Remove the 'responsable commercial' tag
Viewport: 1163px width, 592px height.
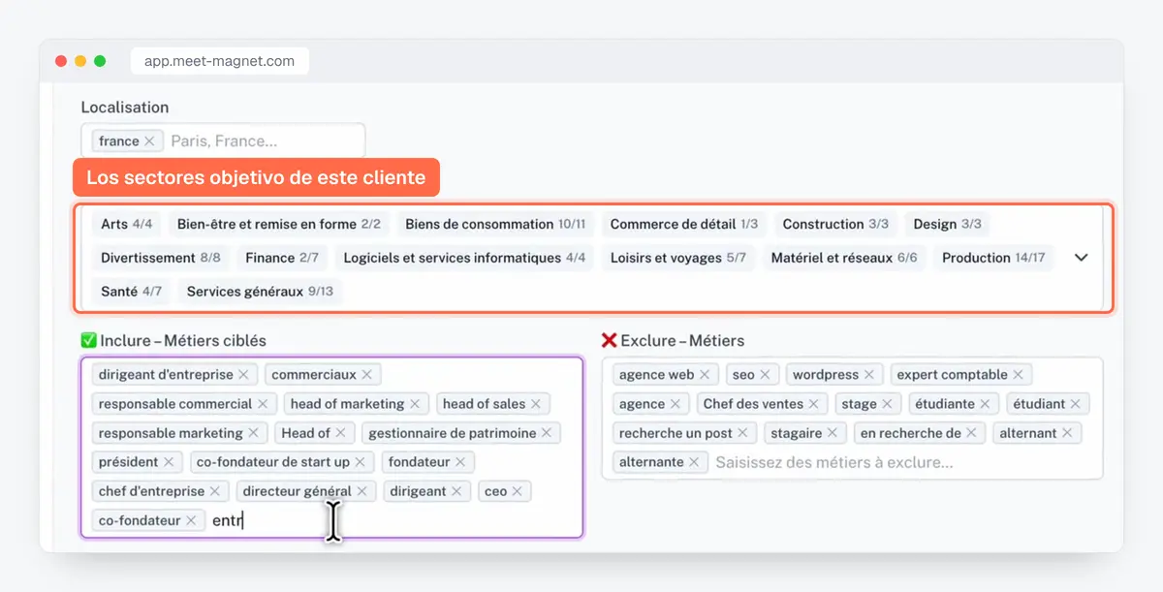(x=262, y=404)
